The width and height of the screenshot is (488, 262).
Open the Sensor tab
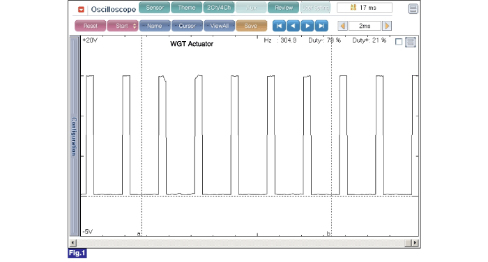(x=154, y=8)
